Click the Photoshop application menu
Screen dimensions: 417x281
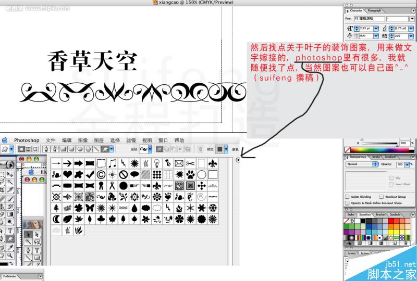tap(27, 140)
